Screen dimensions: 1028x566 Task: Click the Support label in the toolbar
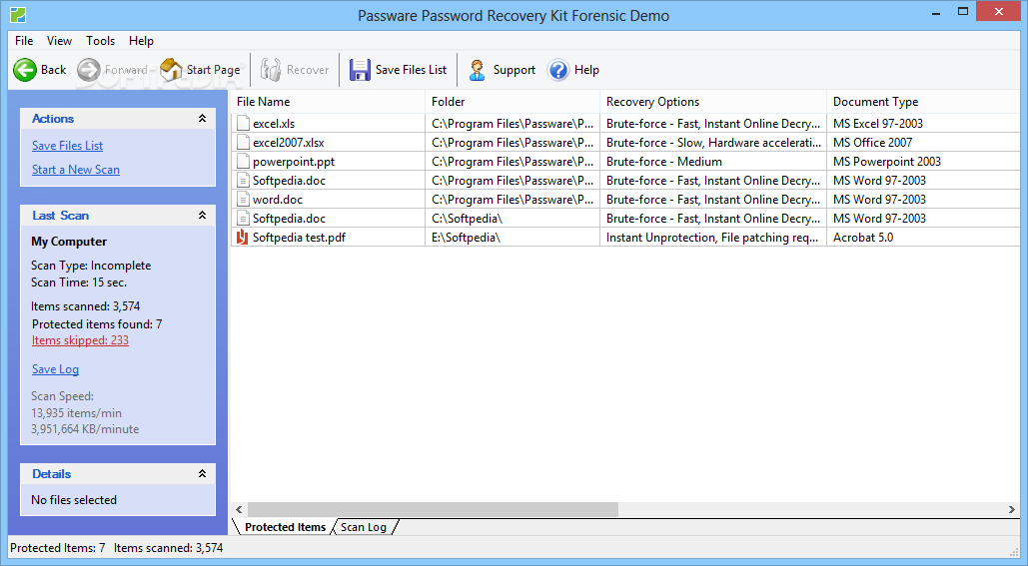click(x=514, y=70)
